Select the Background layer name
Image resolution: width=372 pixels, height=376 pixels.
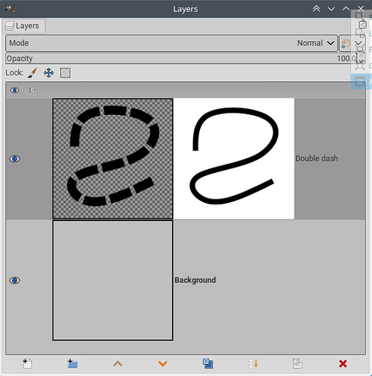[195, 280]
